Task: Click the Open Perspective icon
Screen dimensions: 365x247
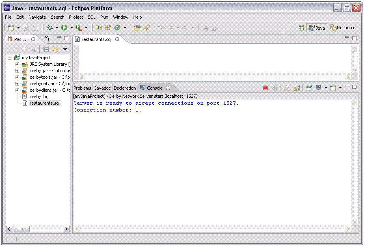Action: pos(301,28)
